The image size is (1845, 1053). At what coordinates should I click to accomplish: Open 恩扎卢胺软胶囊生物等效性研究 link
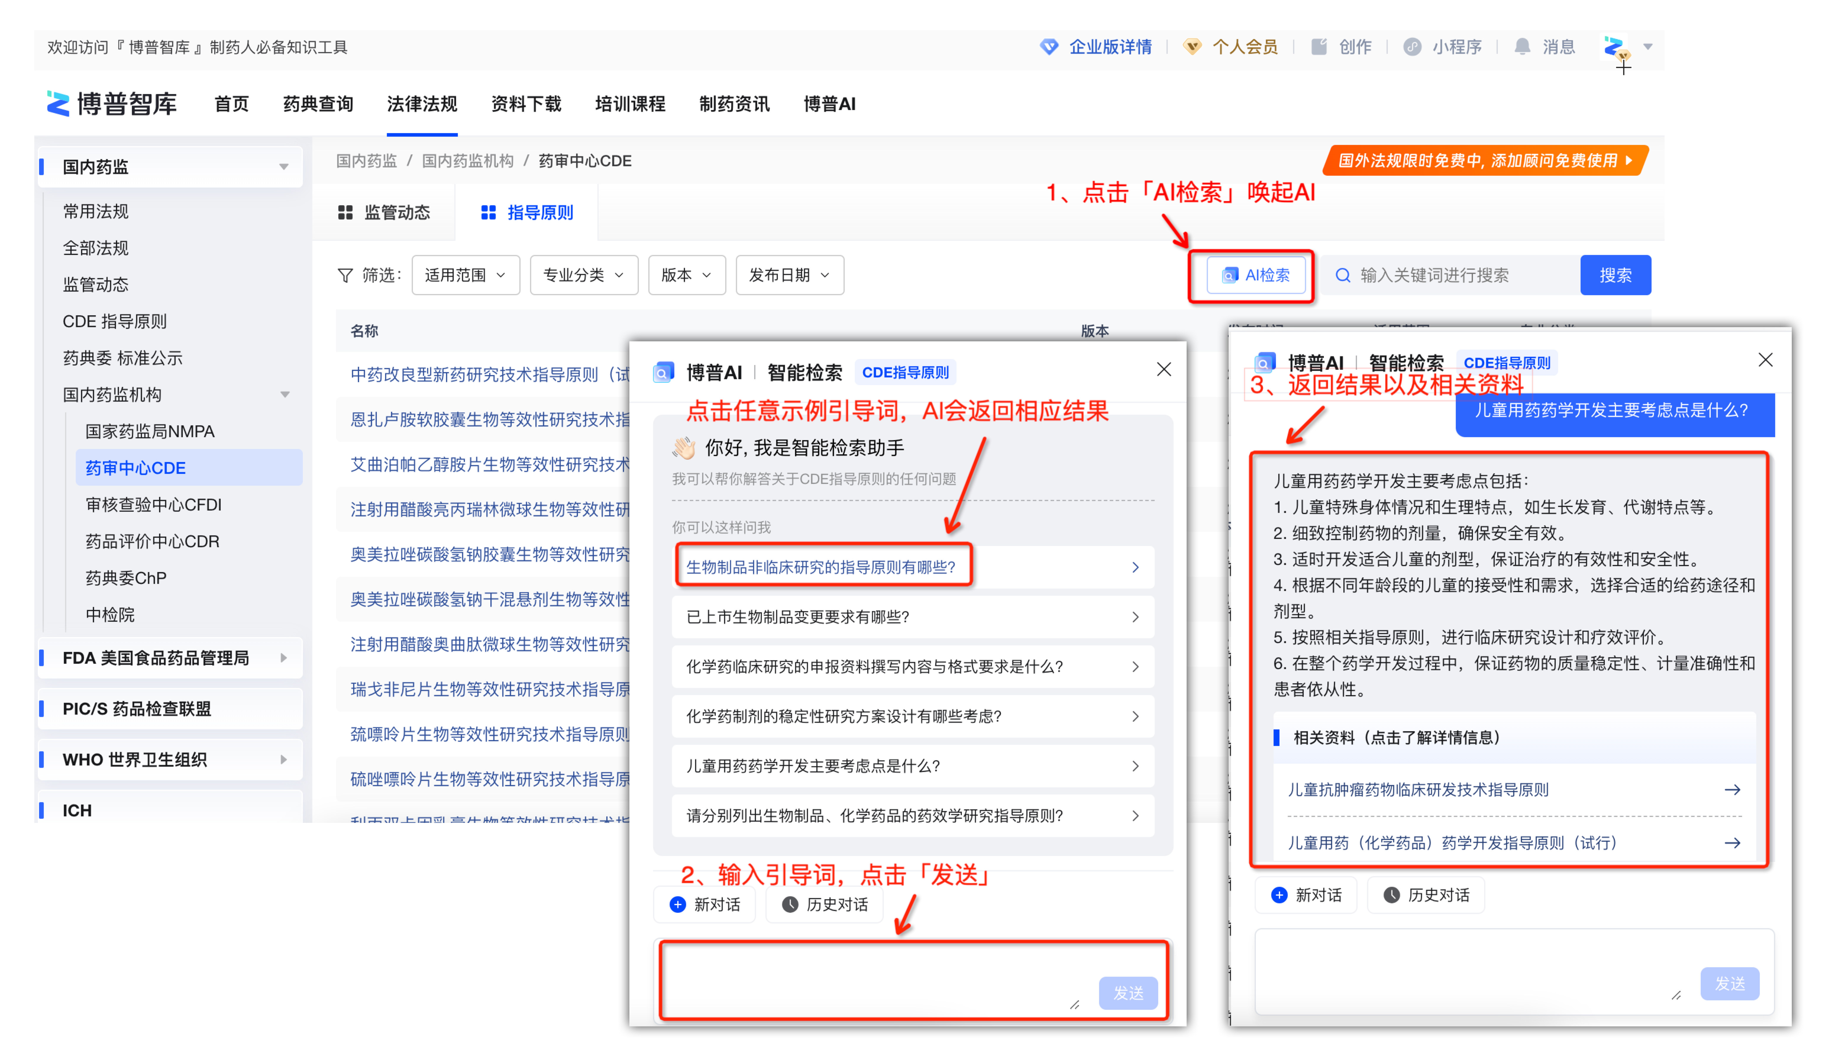tap(489, 419)
